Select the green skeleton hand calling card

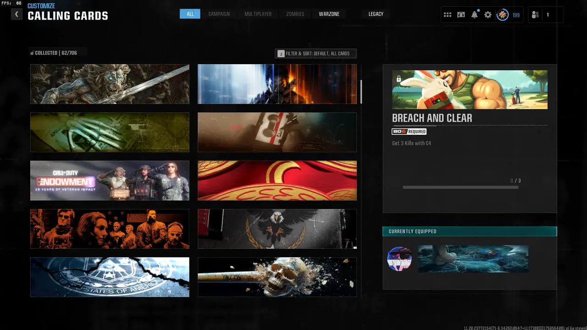[110, 132]
